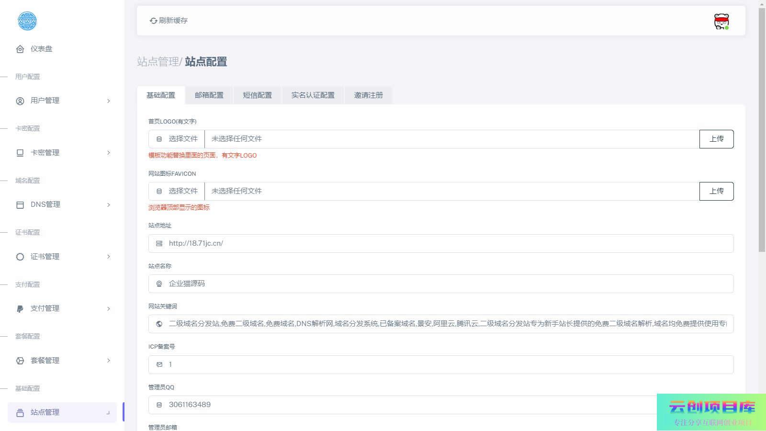Click the DNS管理 window icon
Image resolution: width=766 pixels, height=431 pixels.
coord(20,205)
